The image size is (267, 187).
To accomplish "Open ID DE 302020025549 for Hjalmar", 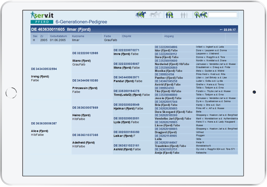I will (x=126, y=105).
